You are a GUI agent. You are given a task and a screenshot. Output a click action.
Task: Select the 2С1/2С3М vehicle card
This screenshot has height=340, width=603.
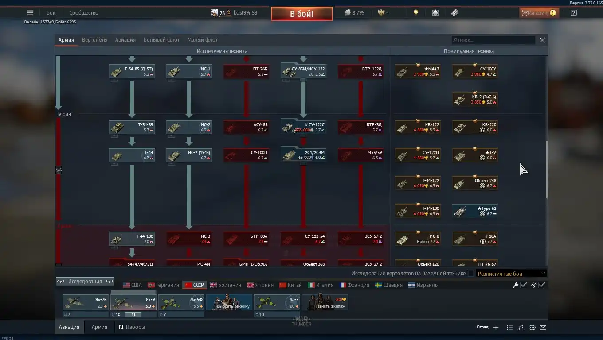coord(303,155)
